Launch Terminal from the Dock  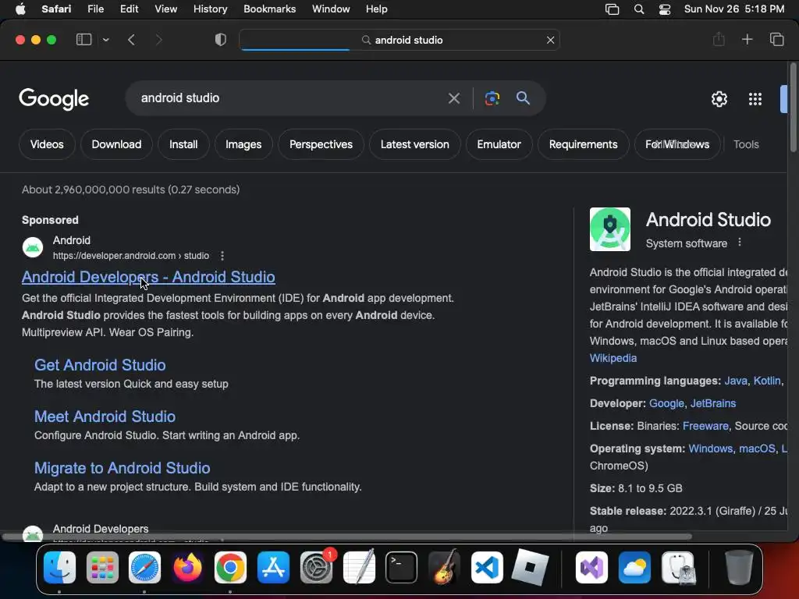[402, 567]
